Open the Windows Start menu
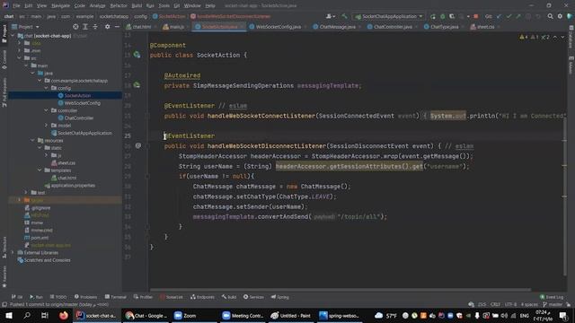The image size is (575, 323). pos(8,315)
